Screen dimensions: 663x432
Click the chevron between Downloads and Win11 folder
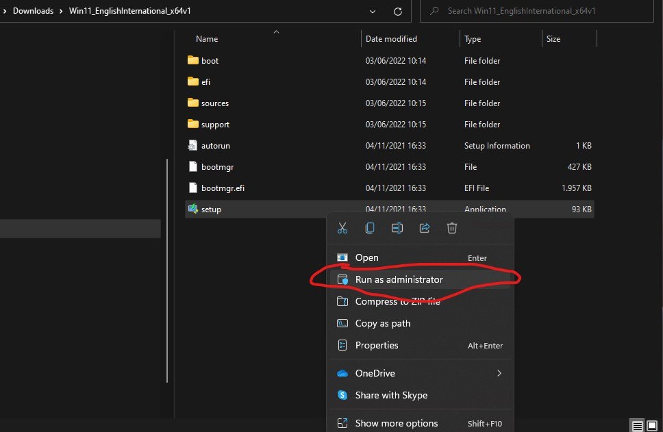coord(61,11)
